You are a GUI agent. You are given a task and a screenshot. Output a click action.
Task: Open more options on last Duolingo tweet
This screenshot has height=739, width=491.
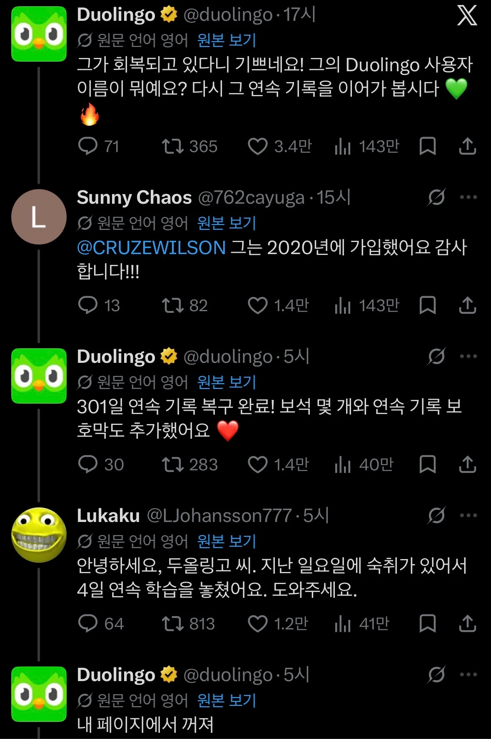pos(469,674)
